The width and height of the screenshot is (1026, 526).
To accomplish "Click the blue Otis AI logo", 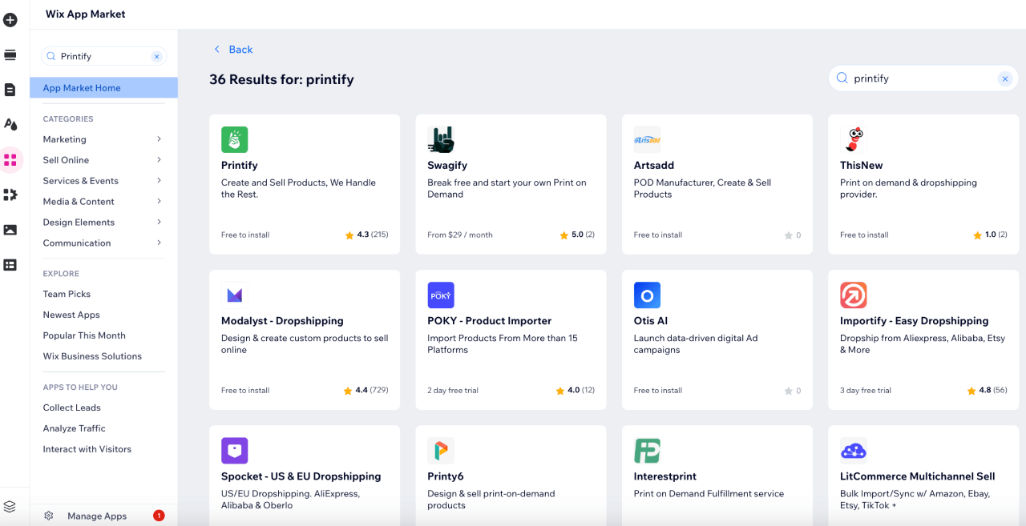I will [647, 295].
